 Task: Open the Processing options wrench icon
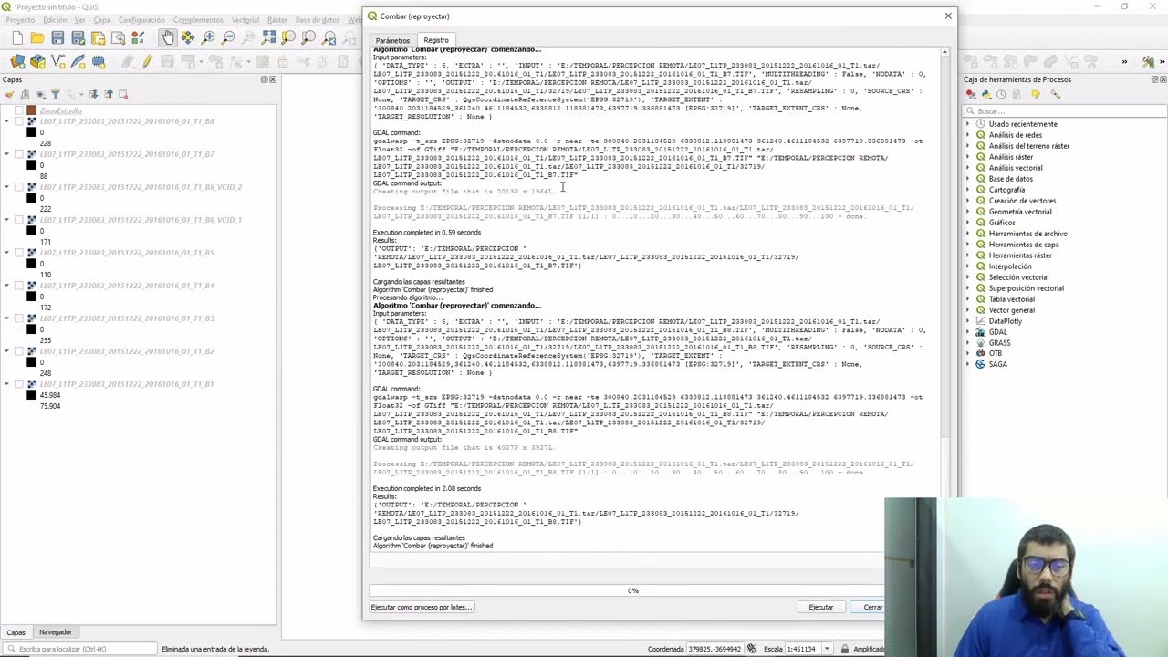click(1055, 94)
